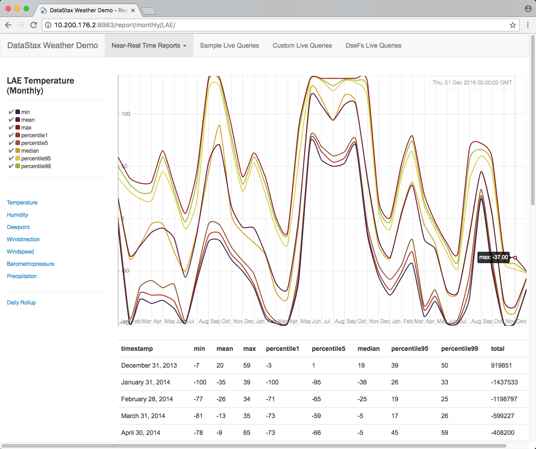This screenshot has height=449, width=536.
Task: Open a new tab with the tab button
Action: [148, 10]
